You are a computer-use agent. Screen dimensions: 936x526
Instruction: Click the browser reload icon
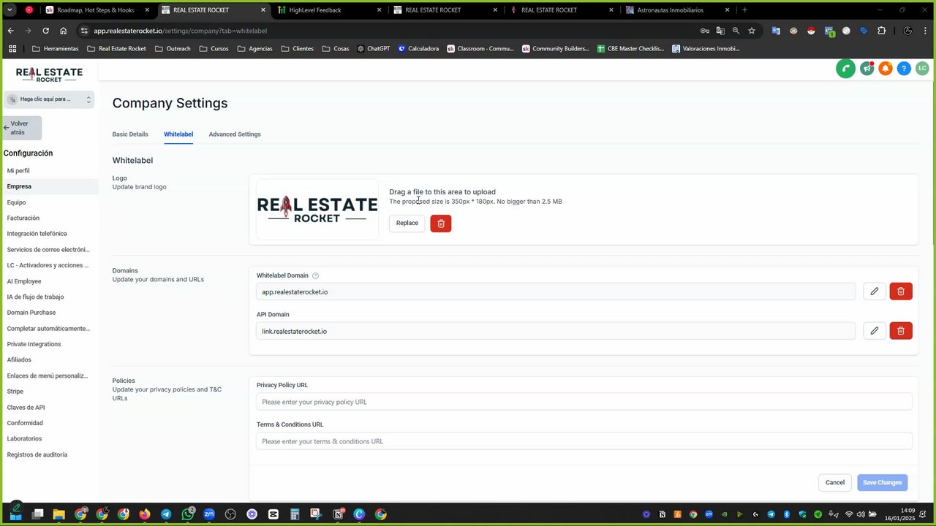click(45, 31)
